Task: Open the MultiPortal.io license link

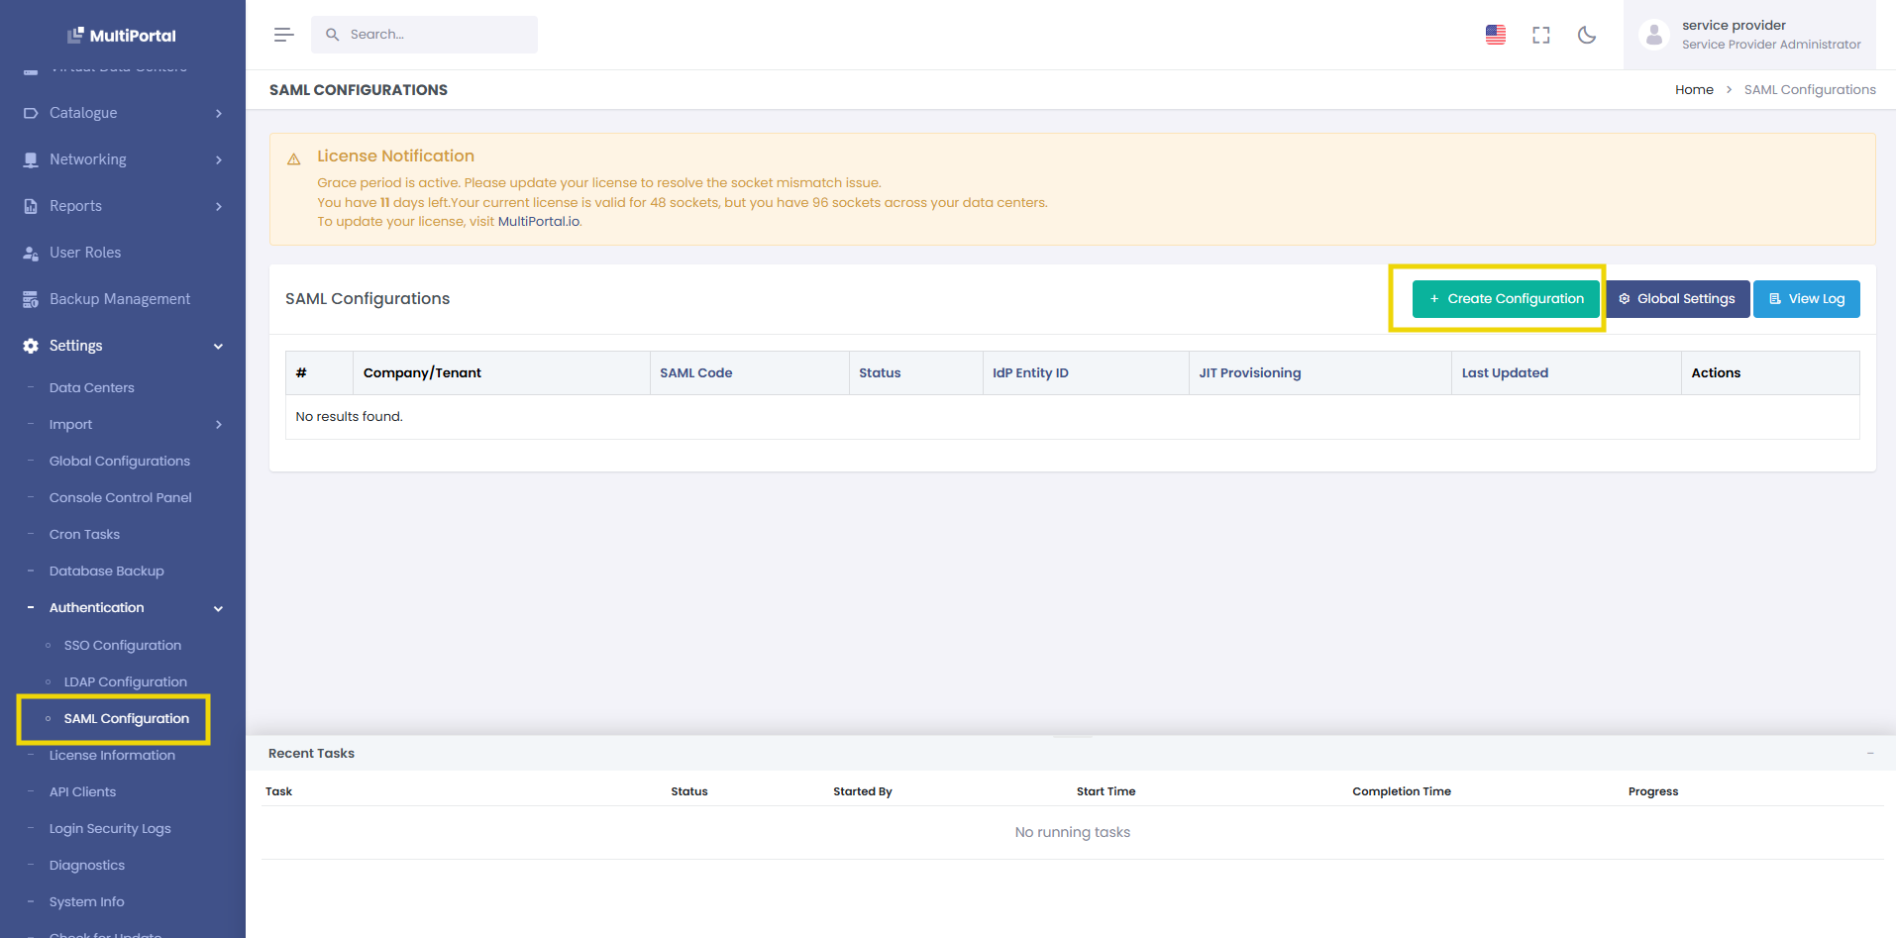Action: (539, 221)
